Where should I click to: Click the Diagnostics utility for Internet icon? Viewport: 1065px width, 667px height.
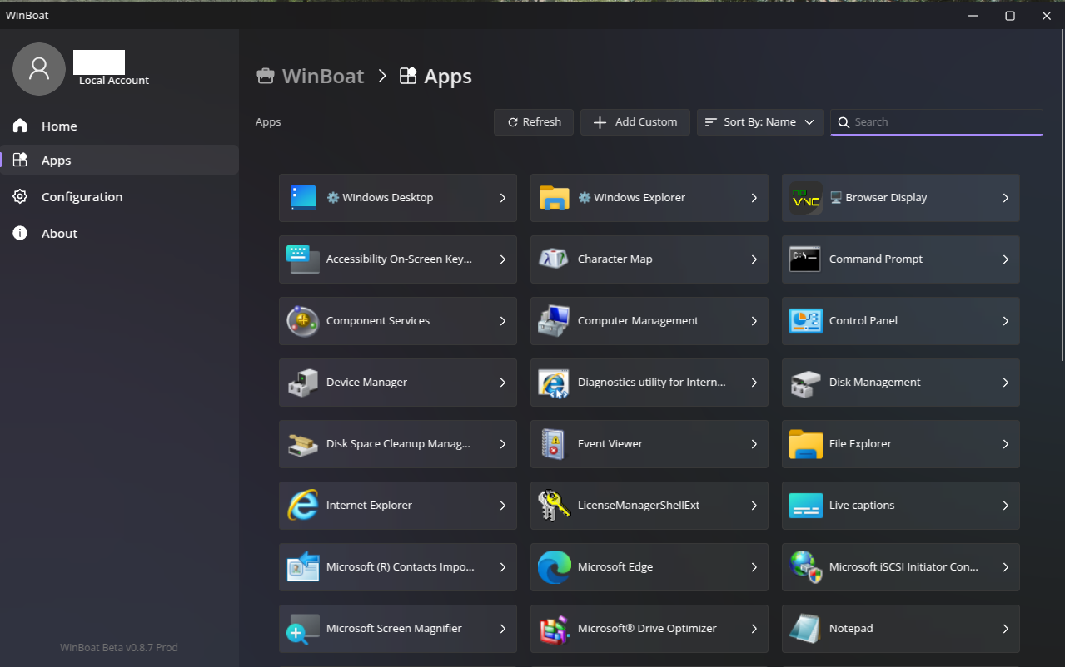click(x=555, y=383)
